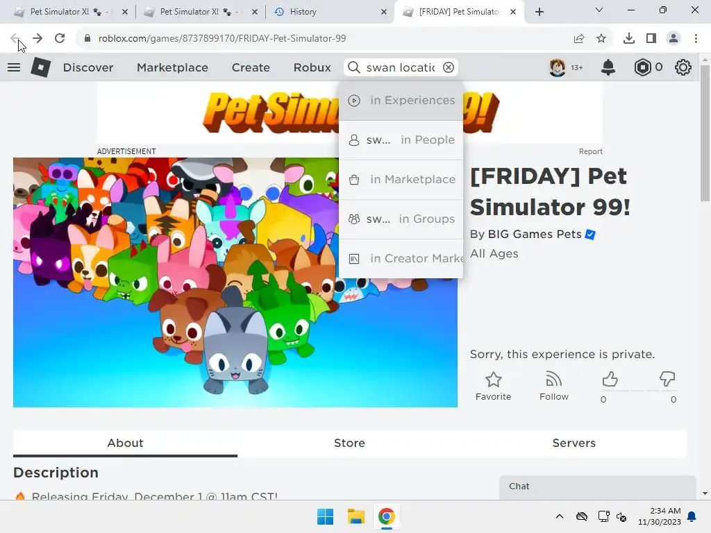Open the Robux link in header
The height and width of the screenshot is (533, 711).
coord(312,67)
